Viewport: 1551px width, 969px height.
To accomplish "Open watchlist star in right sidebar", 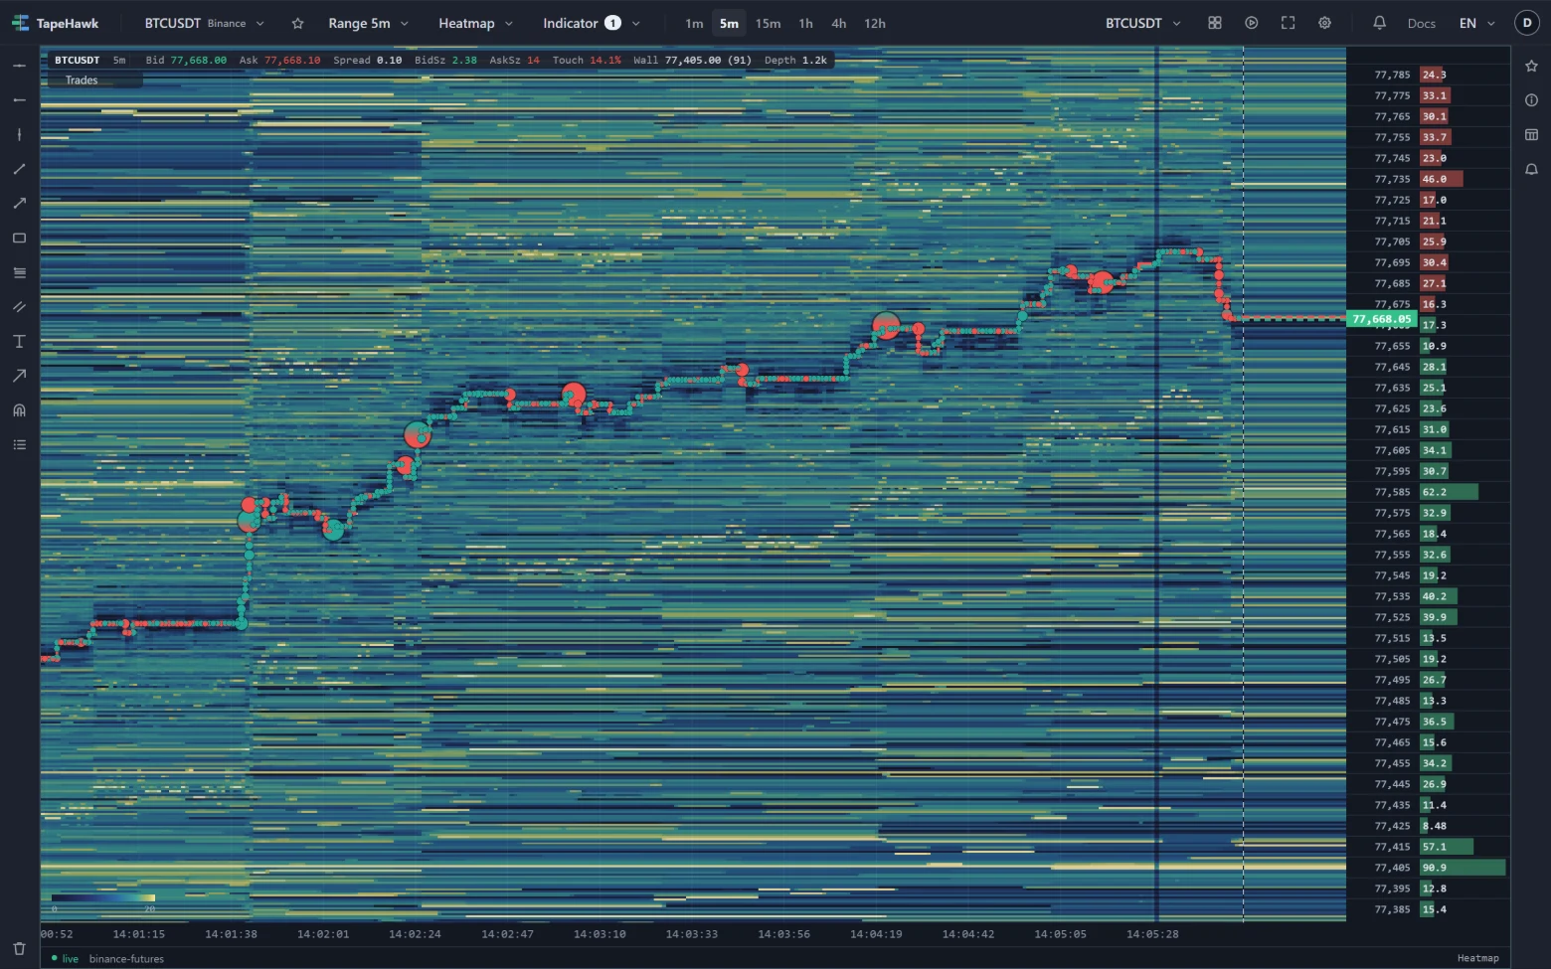I will (1531, 66).
